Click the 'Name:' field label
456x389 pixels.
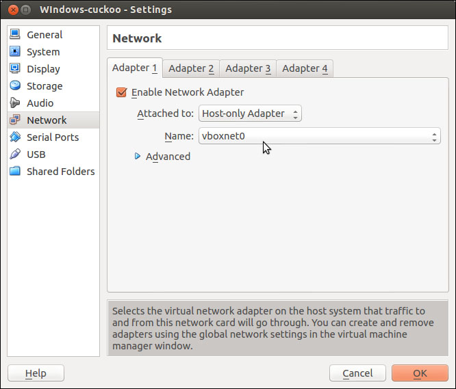pos(179,136)
